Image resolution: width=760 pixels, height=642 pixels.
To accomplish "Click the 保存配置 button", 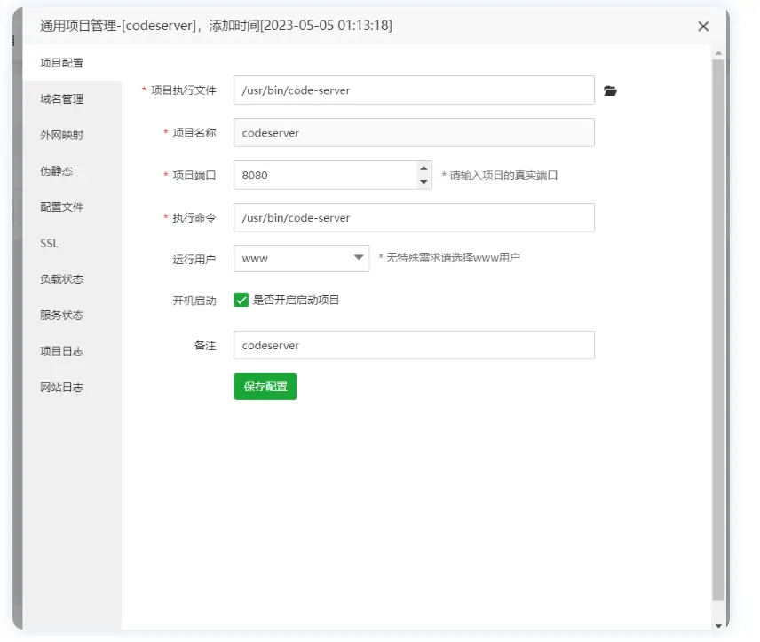I will point(265,388).
